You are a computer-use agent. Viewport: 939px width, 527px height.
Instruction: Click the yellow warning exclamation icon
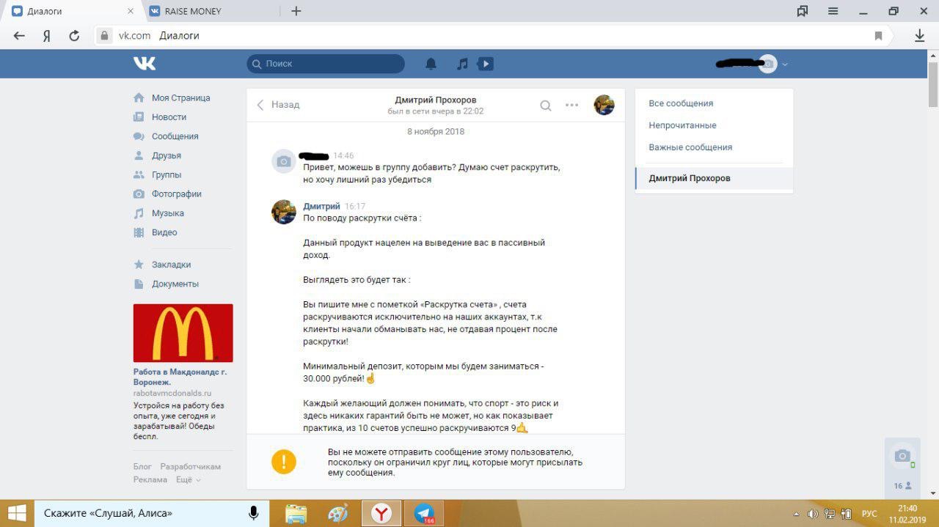point(284,462)
